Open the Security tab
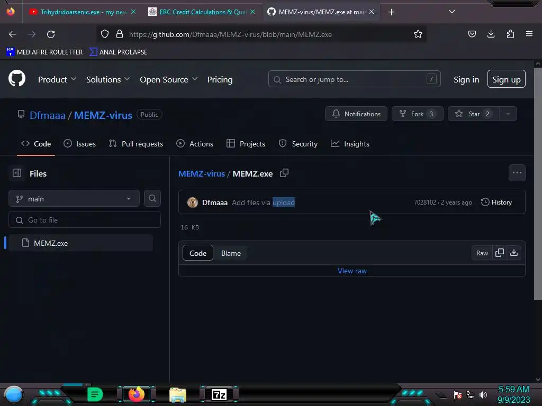Screen dimensions: 542x406 (298, 144)
